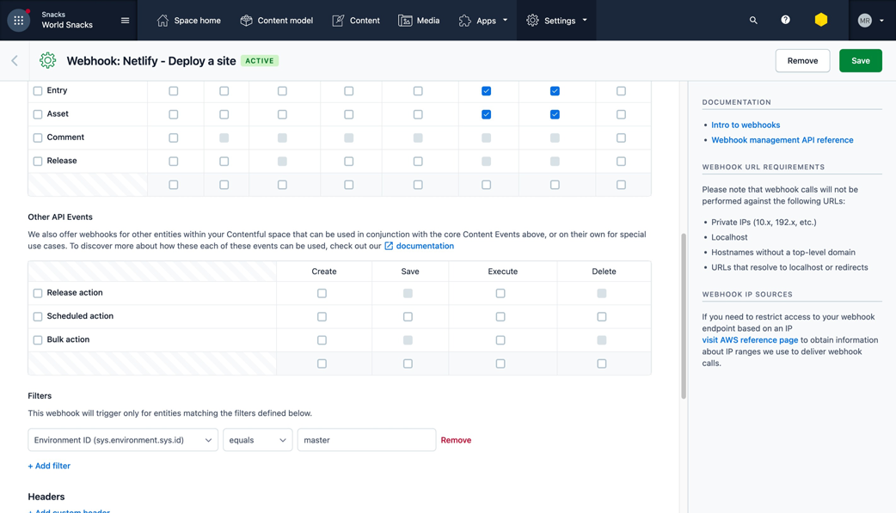This screenshot has width=896, height=513.
Task: Toggle the Entry row checkbox
Action: click(x=38, y=91)
